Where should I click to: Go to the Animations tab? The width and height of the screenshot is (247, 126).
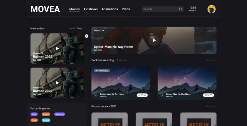(x=110, y=9)
